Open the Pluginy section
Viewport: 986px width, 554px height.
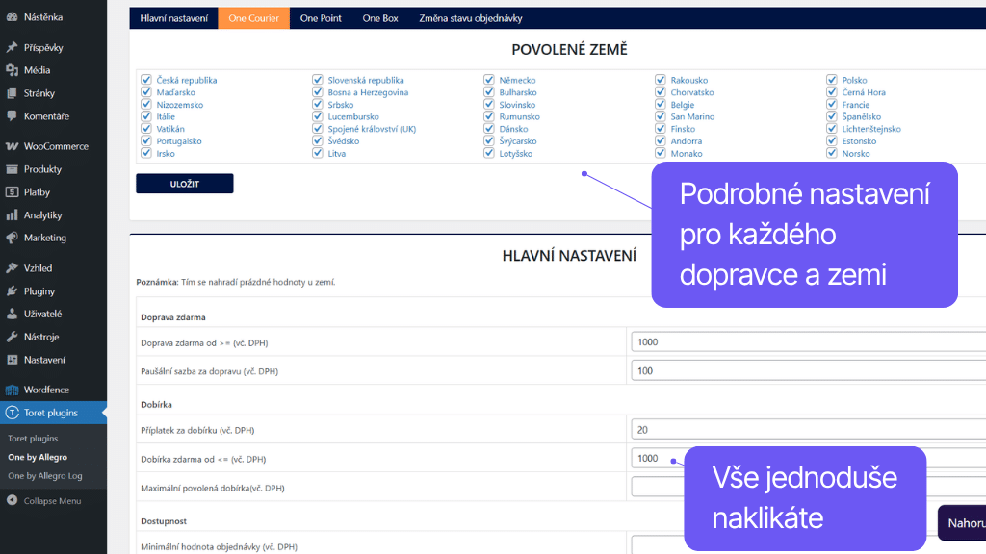(x=37, y=290)
